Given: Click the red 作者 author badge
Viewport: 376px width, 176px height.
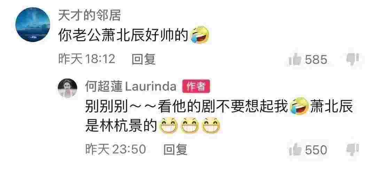Looking at the screenshot, I should click(x=196, y=87).
